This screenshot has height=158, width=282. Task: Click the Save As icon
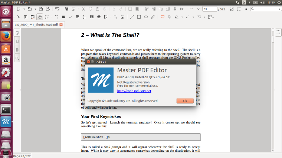(48, 9)
